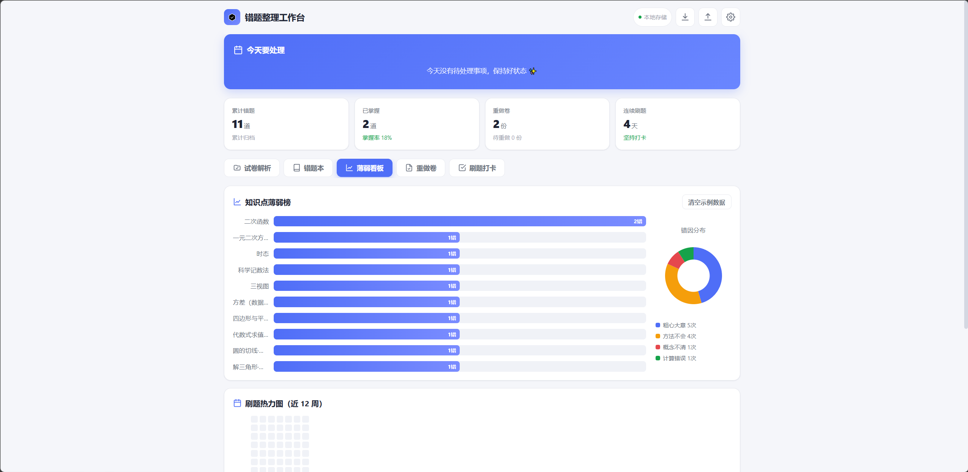The width and height of the screenshot is (968, 472).
Task: Select the 薄弱看板 tab
Action: point(364,168)
